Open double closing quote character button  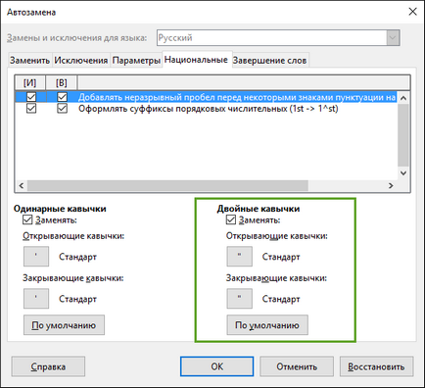coord(240,298)
